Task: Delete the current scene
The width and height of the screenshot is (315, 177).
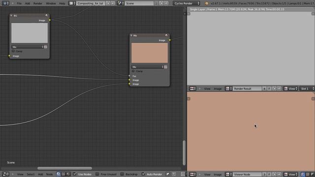Action: [x=166, y=3]
